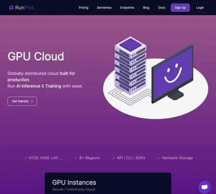The height and width of the screenshot is (194, 216).
Task: Open the chat support bubble icon
Action: 204,187
